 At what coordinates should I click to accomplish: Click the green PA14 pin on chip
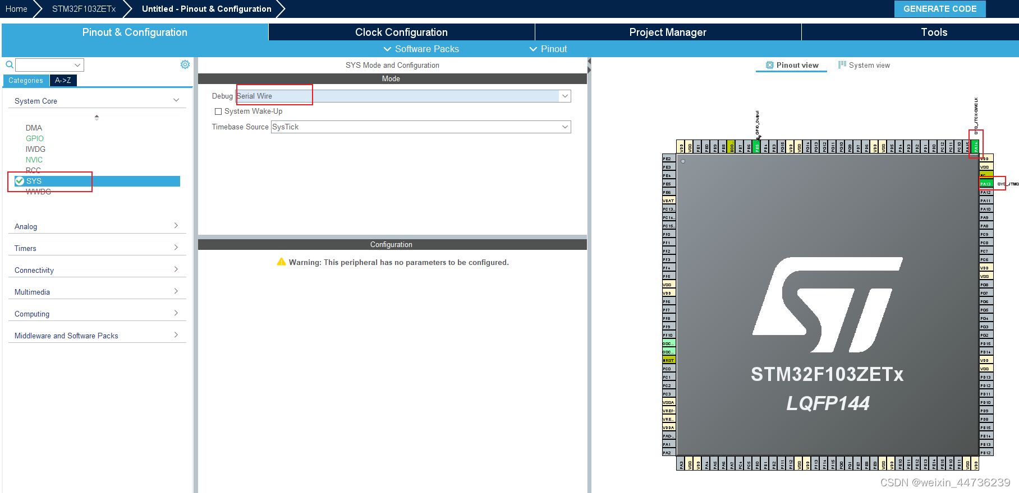coord(976,147)
